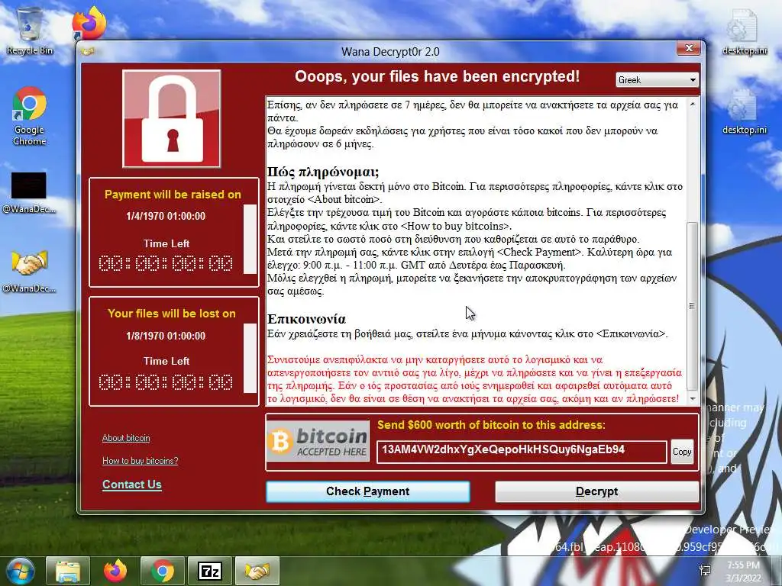The width and height of the screenshot is (782, 586).
Task: Click 'Send $600 worth of bitcoin' text
Action: coord(491,425)
